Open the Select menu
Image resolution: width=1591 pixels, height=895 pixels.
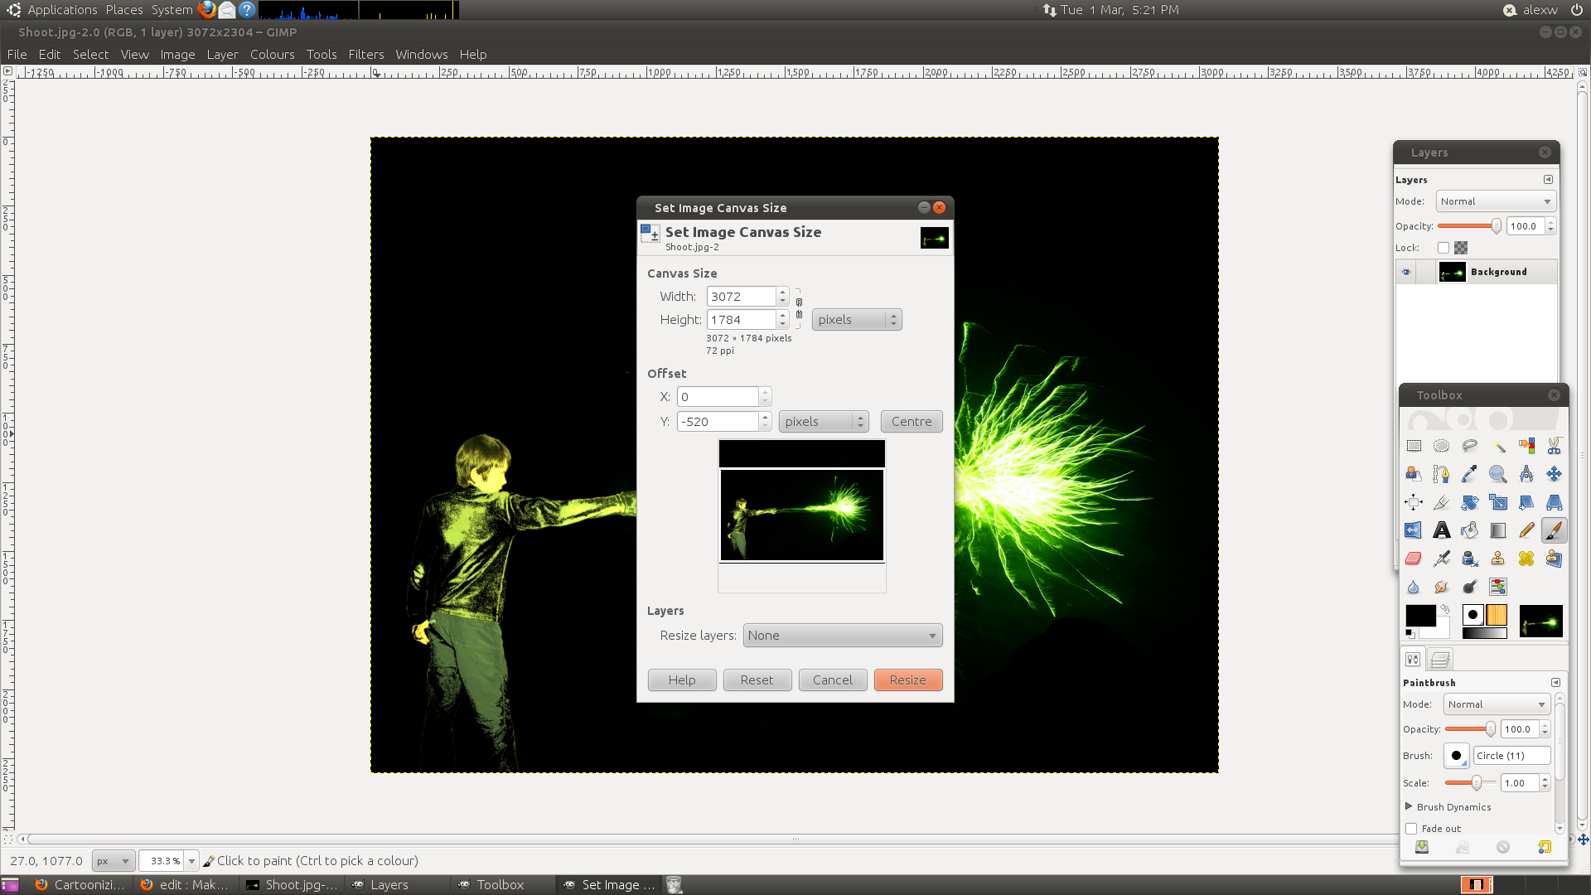90,55
